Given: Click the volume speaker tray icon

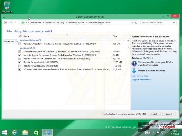Looking at the screenshot, I should tap(166, 133).
